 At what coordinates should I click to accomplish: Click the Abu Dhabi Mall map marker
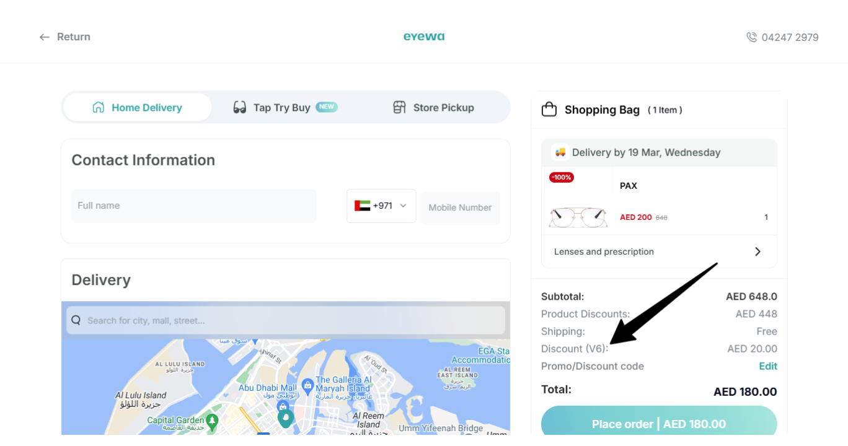[283, 406]
